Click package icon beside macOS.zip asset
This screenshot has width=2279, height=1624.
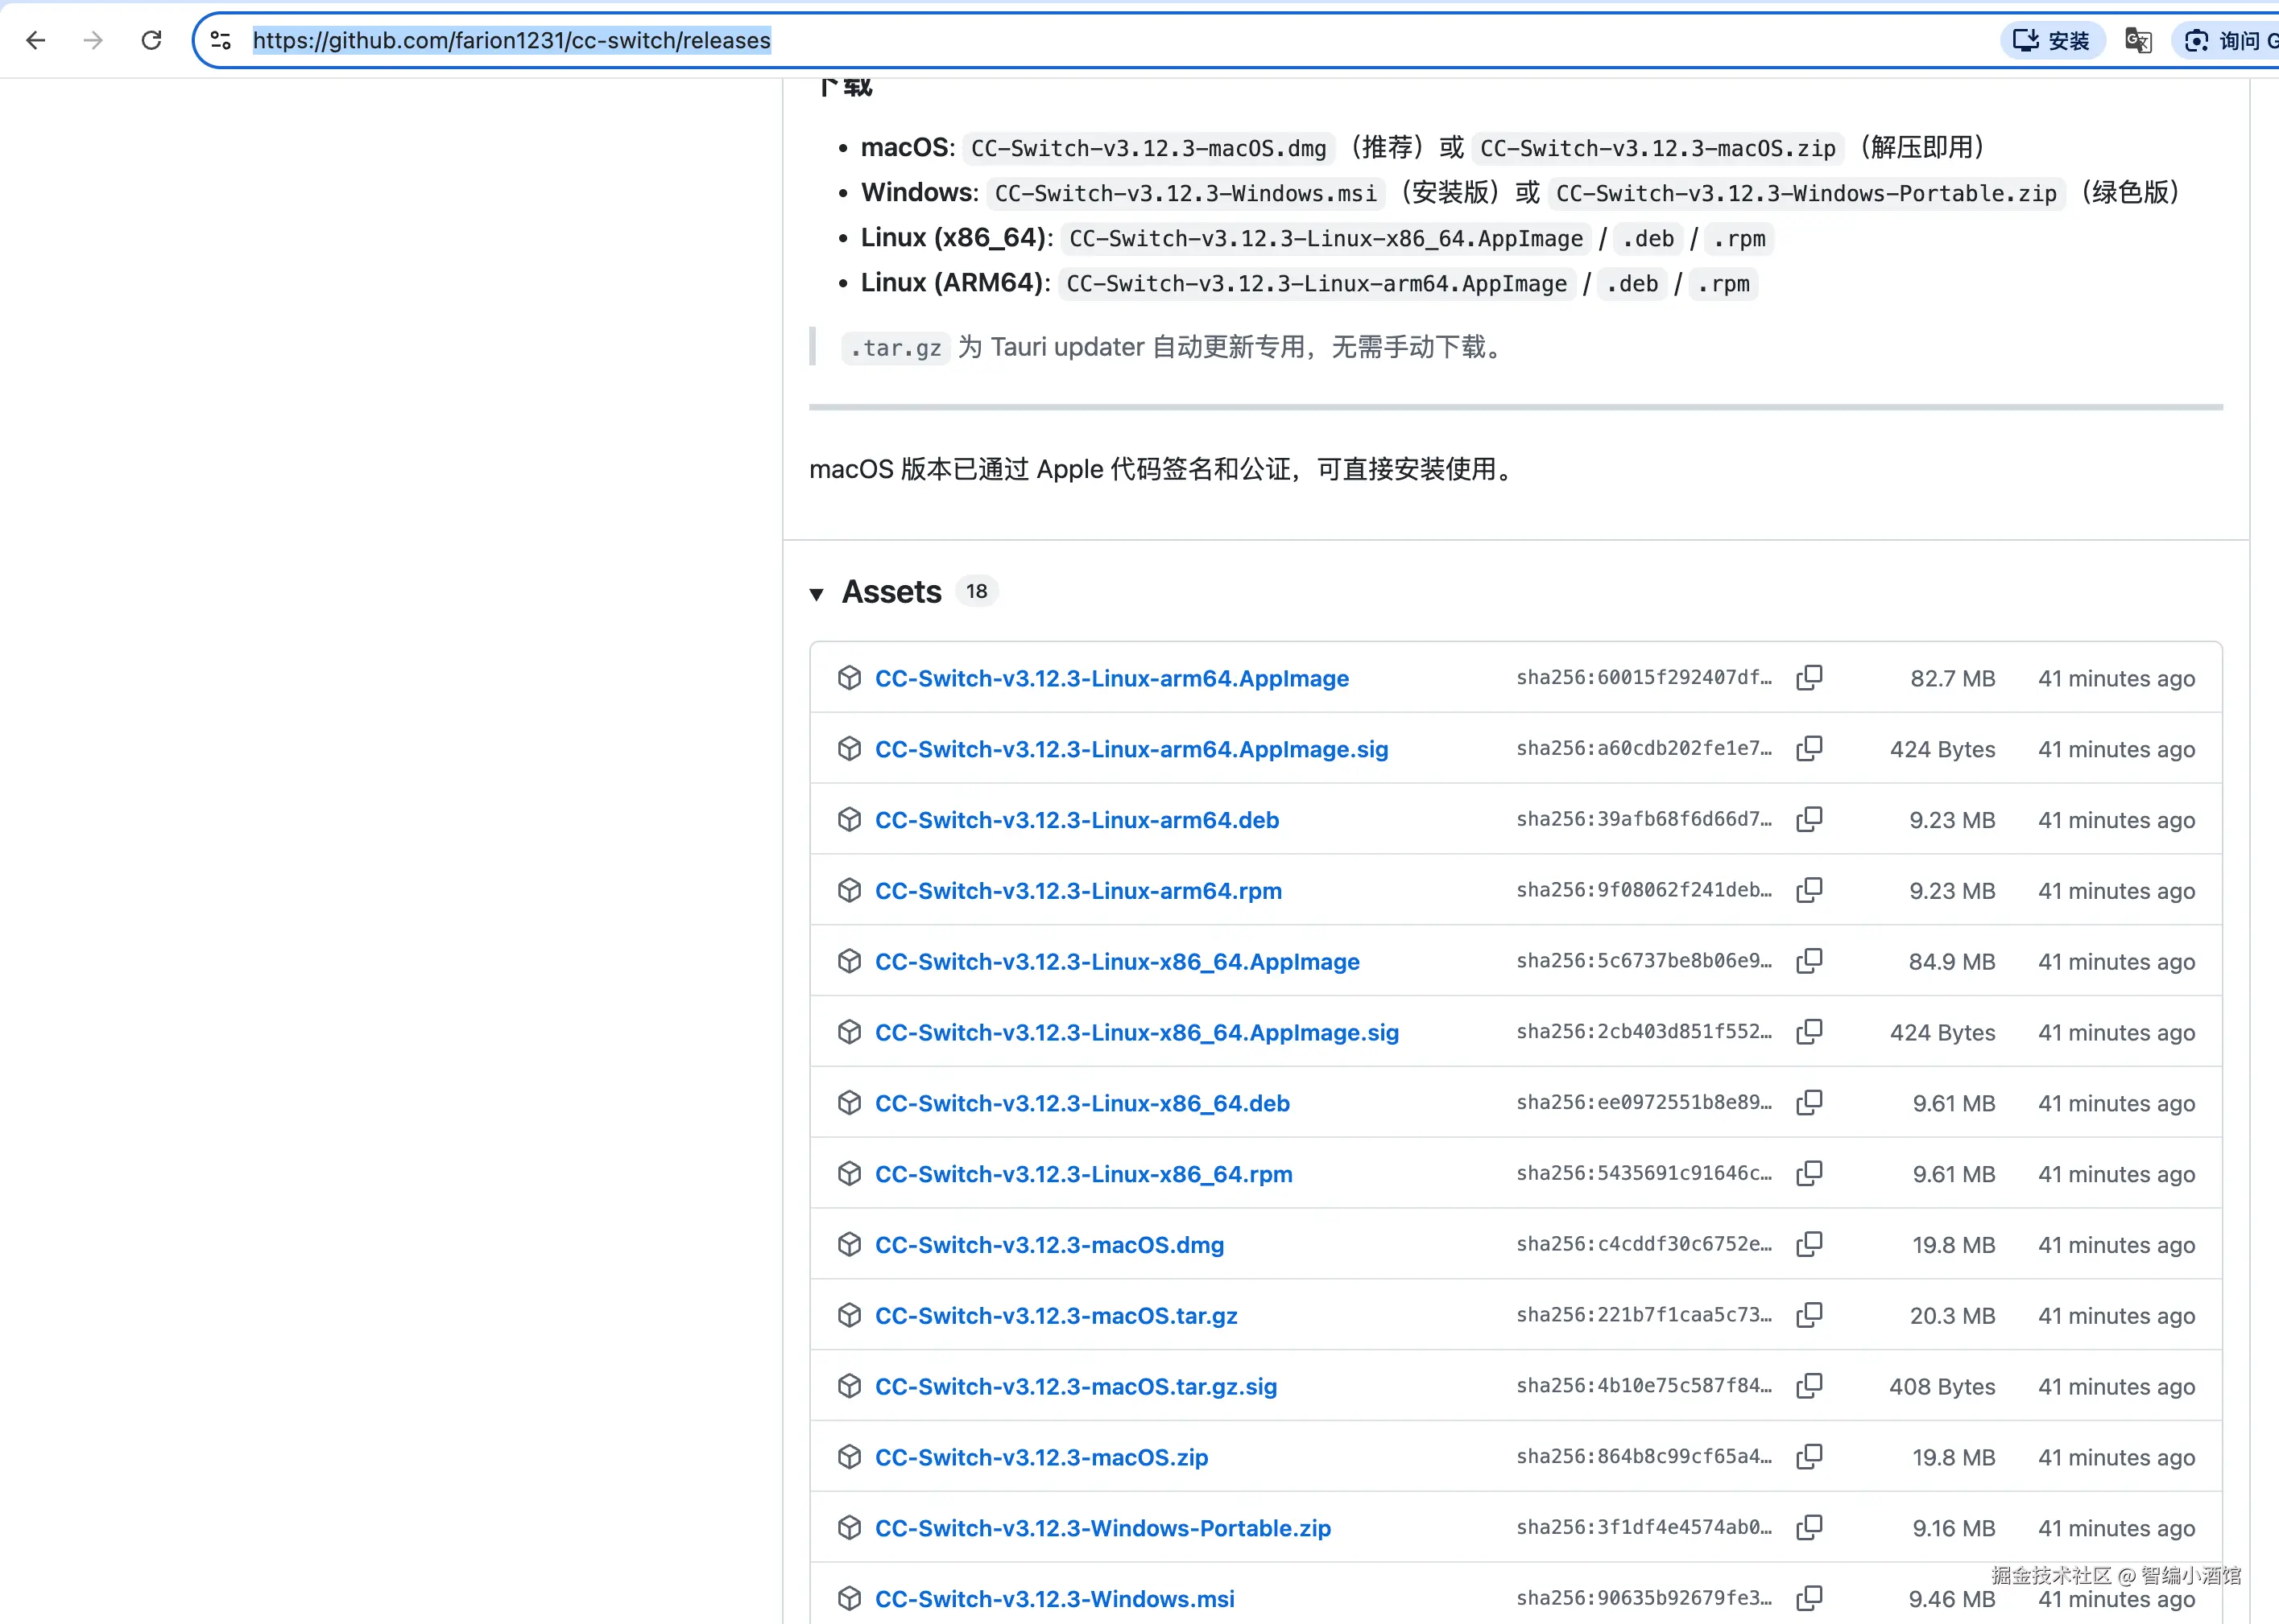click(x=850, y=1457)
